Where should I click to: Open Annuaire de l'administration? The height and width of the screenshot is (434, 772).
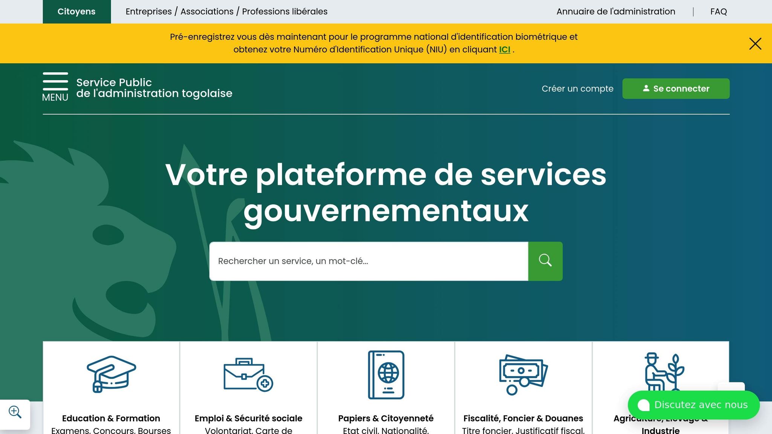tap(616, 11)
